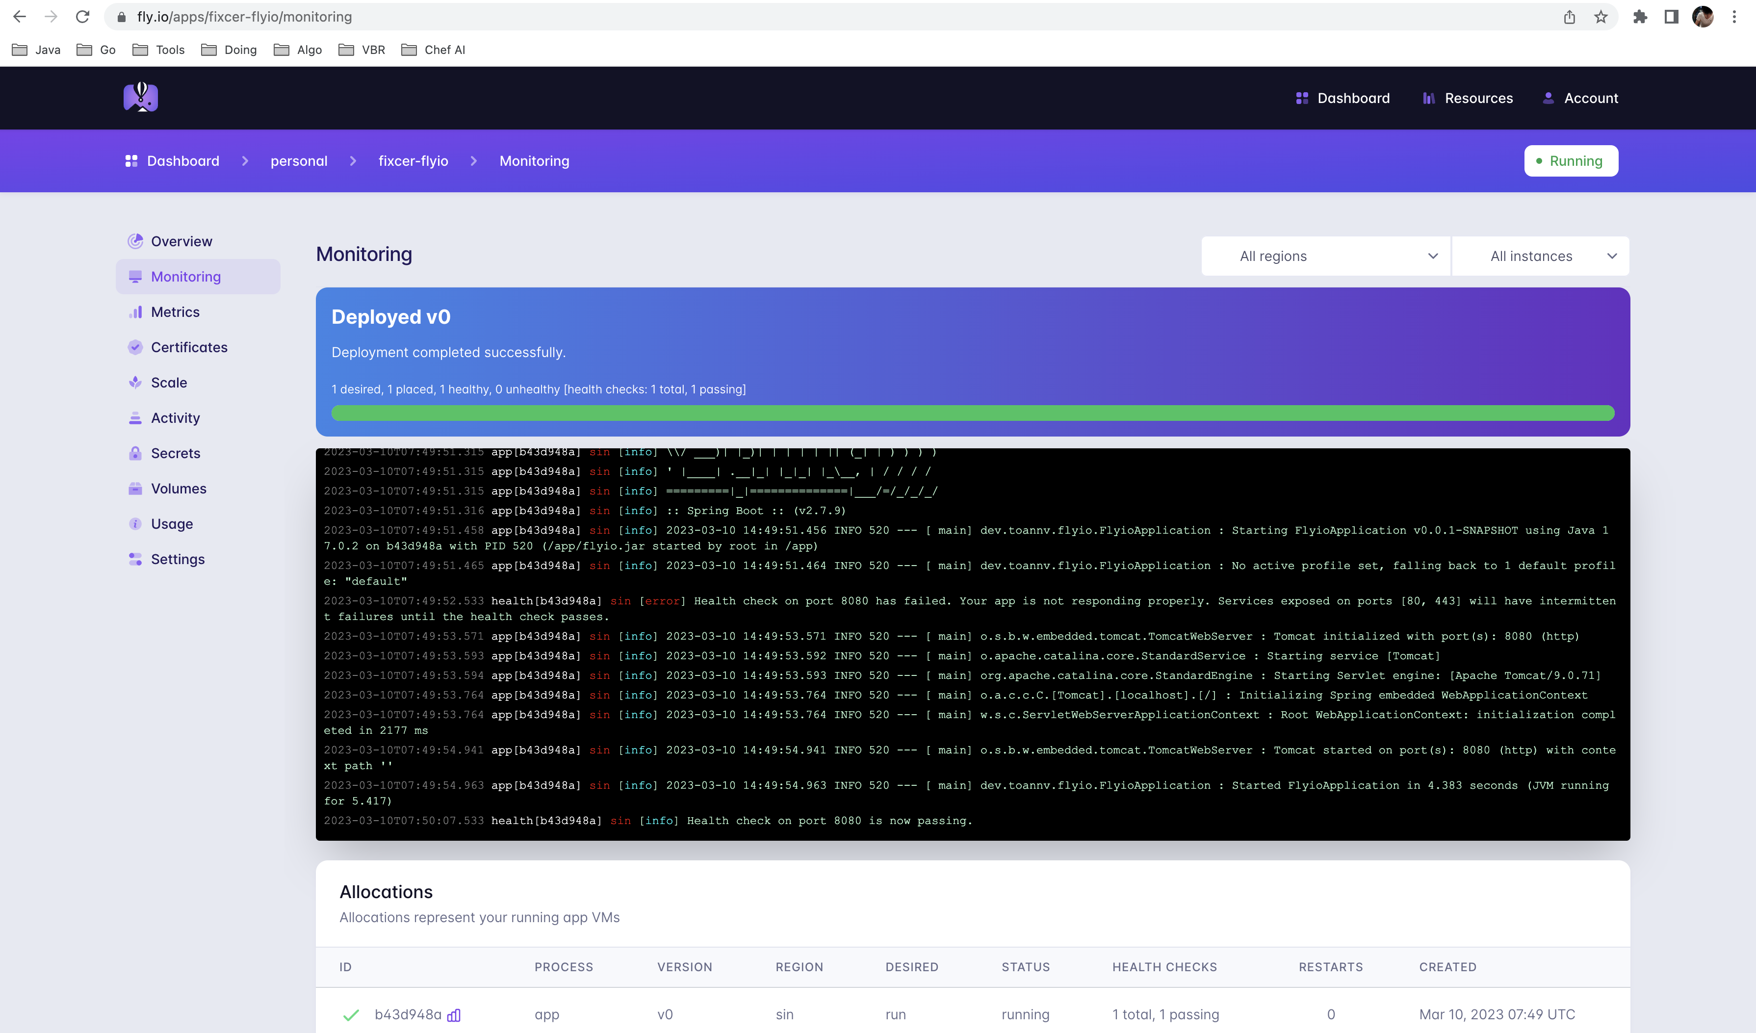Open Secrets in the sidebar
The width and height of the screenshot is (1756, 1033).
[x=176, y=453]
